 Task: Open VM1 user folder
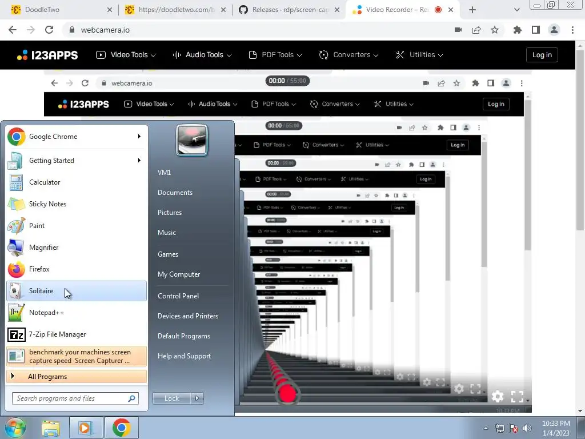pyautogui.click(x=164, y=173)
